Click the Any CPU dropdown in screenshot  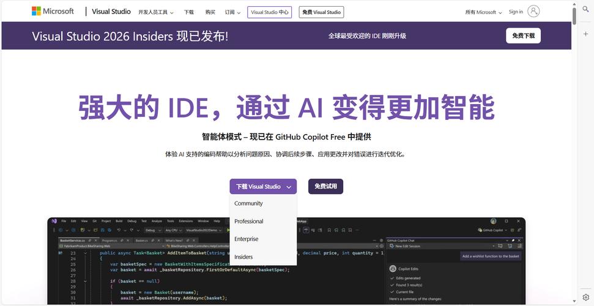pyautogui.click(x=173, y=230)
